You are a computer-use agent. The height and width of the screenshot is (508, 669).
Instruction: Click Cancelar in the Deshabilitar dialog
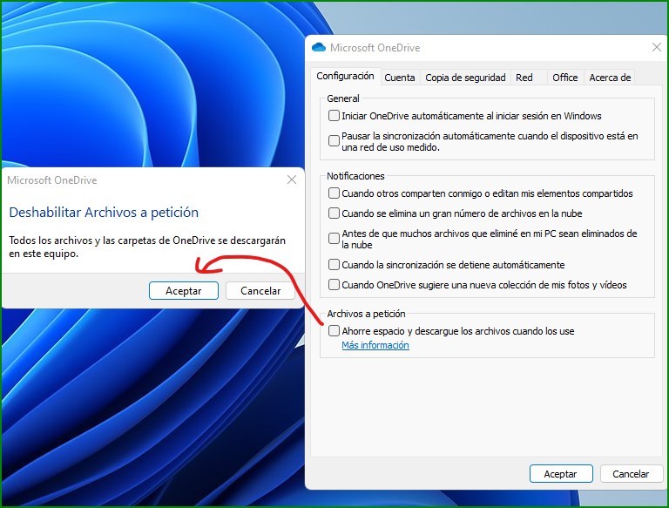tap(260, 291)
